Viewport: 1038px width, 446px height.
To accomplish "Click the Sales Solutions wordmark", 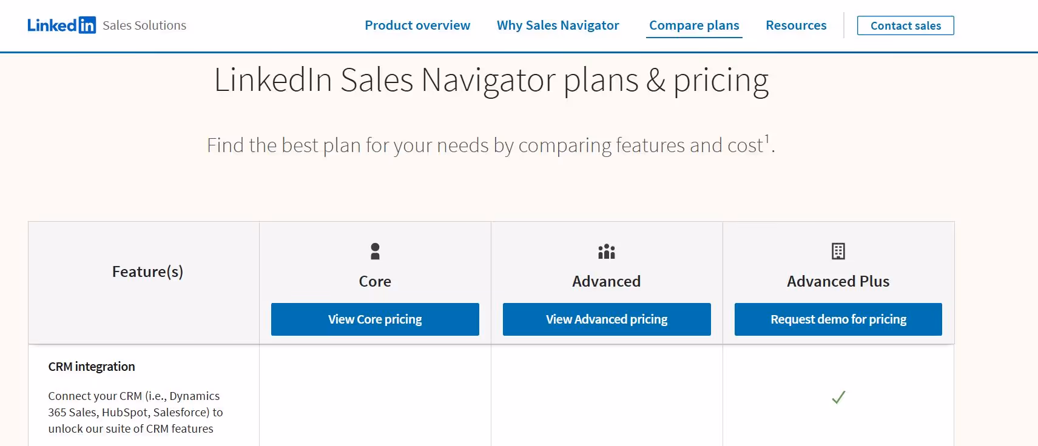I will [x=144, y=25].
